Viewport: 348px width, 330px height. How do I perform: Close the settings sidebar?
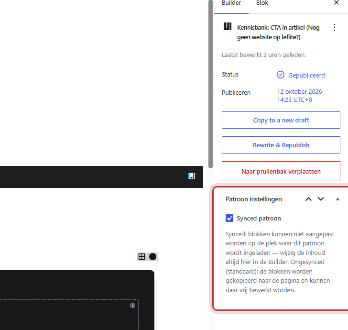tap(337, 3)
